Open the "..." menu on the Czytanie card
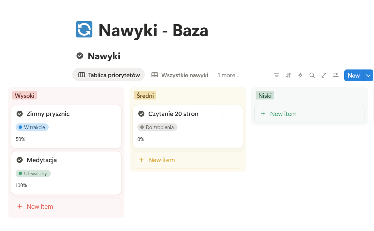 tap(233, 114)
